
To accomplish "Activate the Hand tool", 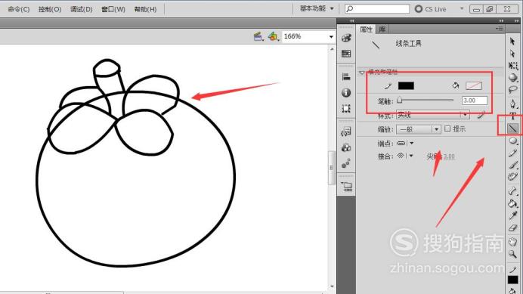I will (512, 241).
